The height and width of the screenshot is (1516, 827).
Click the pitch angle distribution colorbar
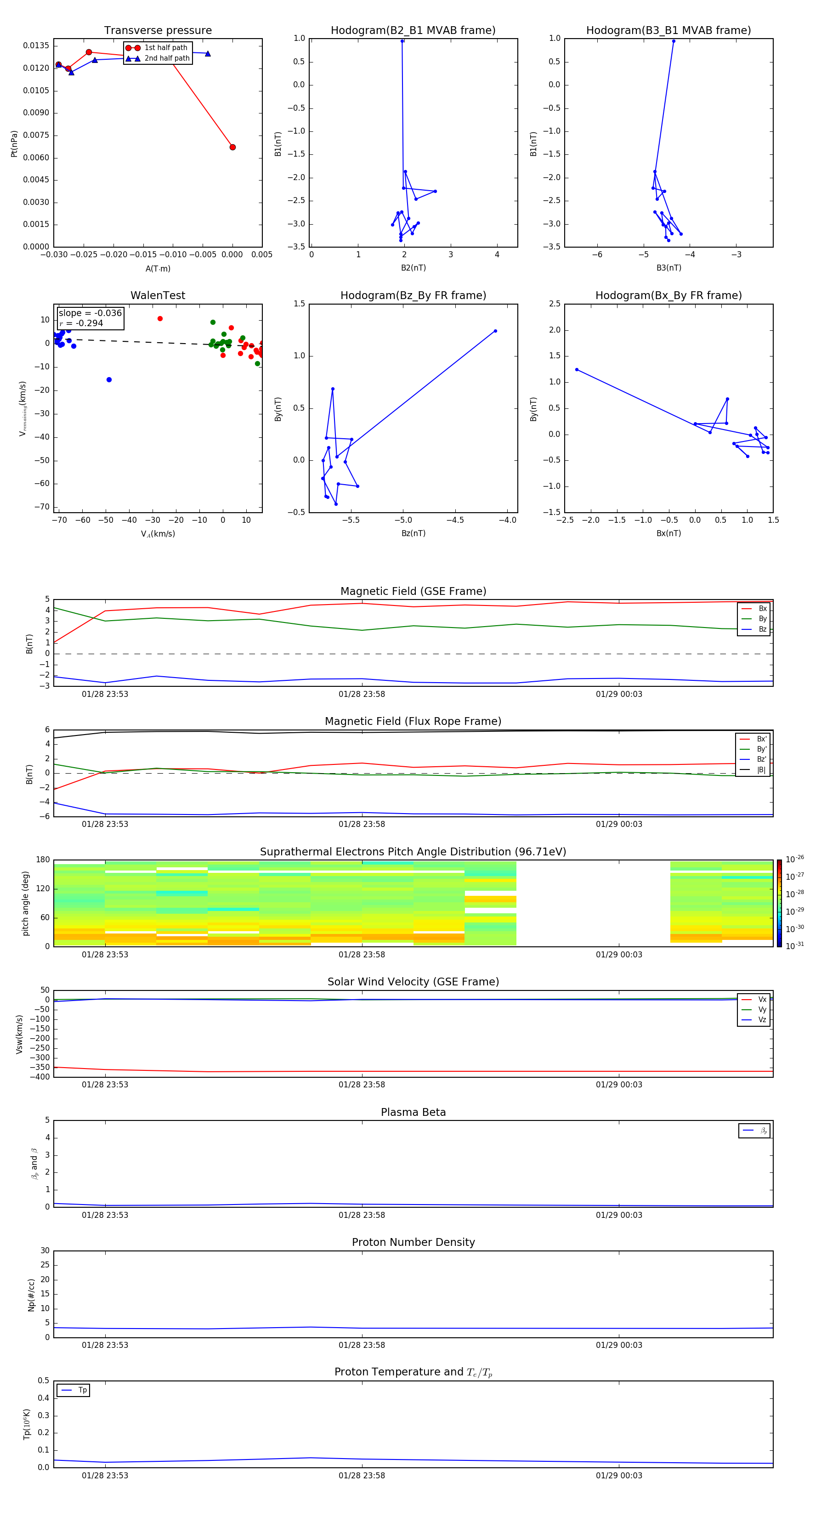pos(779,903)
